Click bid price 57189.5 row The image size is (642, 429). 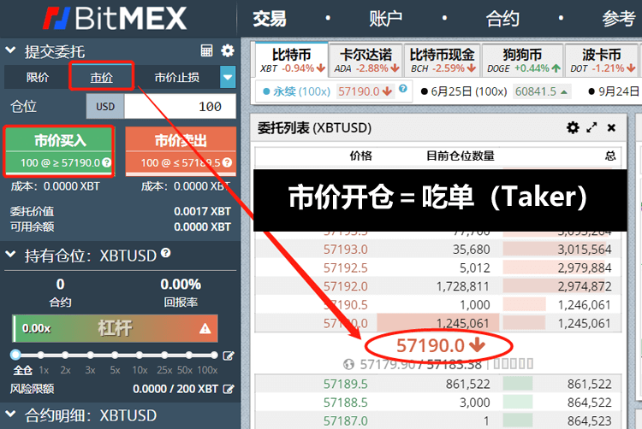(x=438, y=384)
